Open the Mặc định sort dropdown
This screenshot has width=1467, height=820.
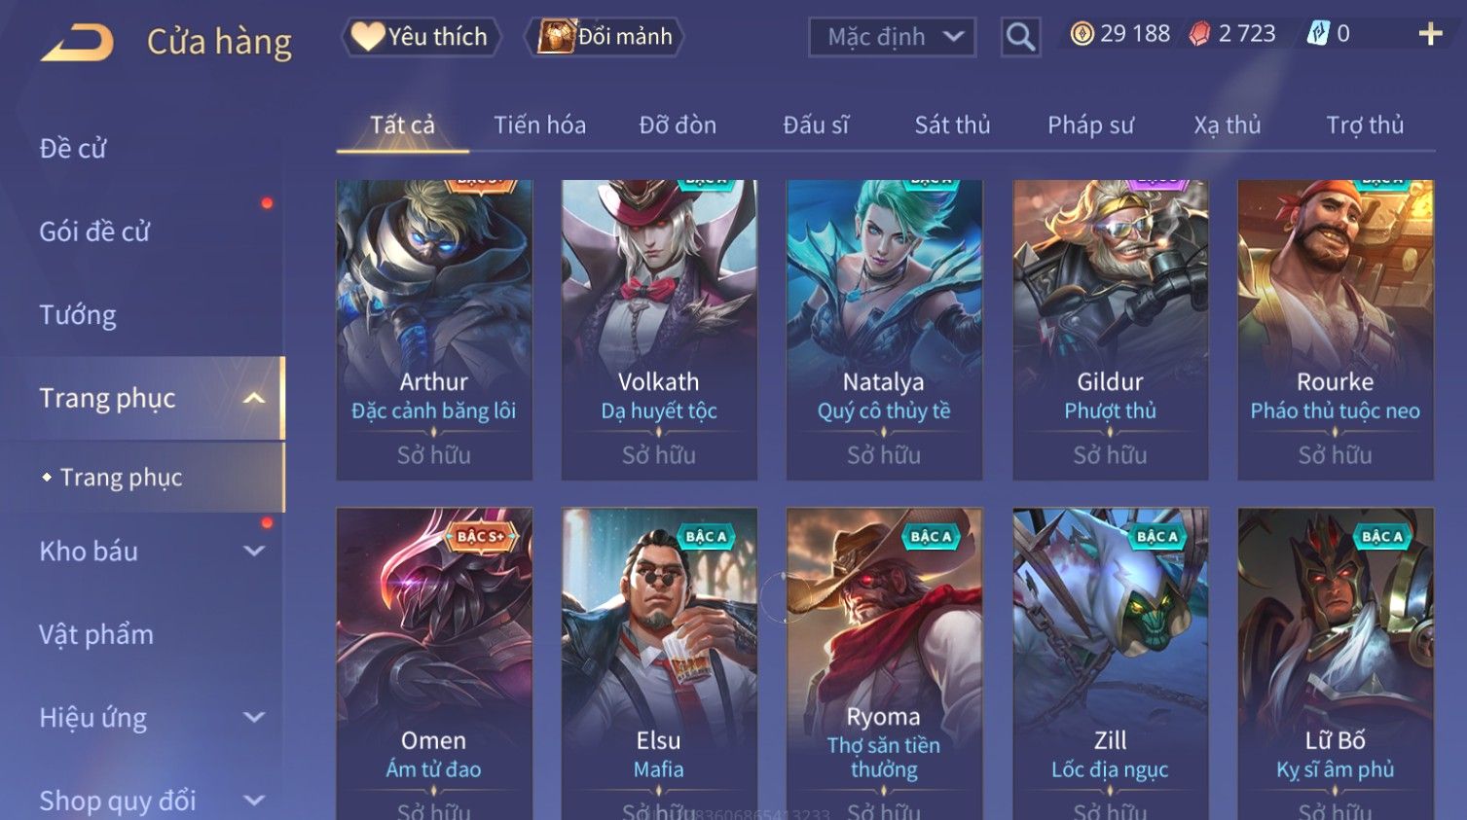(x=892, y=37)
